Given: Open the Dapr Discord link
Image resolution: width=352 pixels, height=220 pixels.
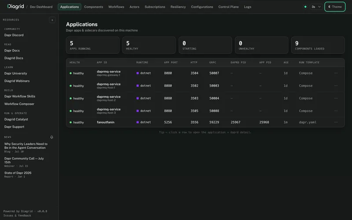Looking at the screenshot, I should coord(14,35).
